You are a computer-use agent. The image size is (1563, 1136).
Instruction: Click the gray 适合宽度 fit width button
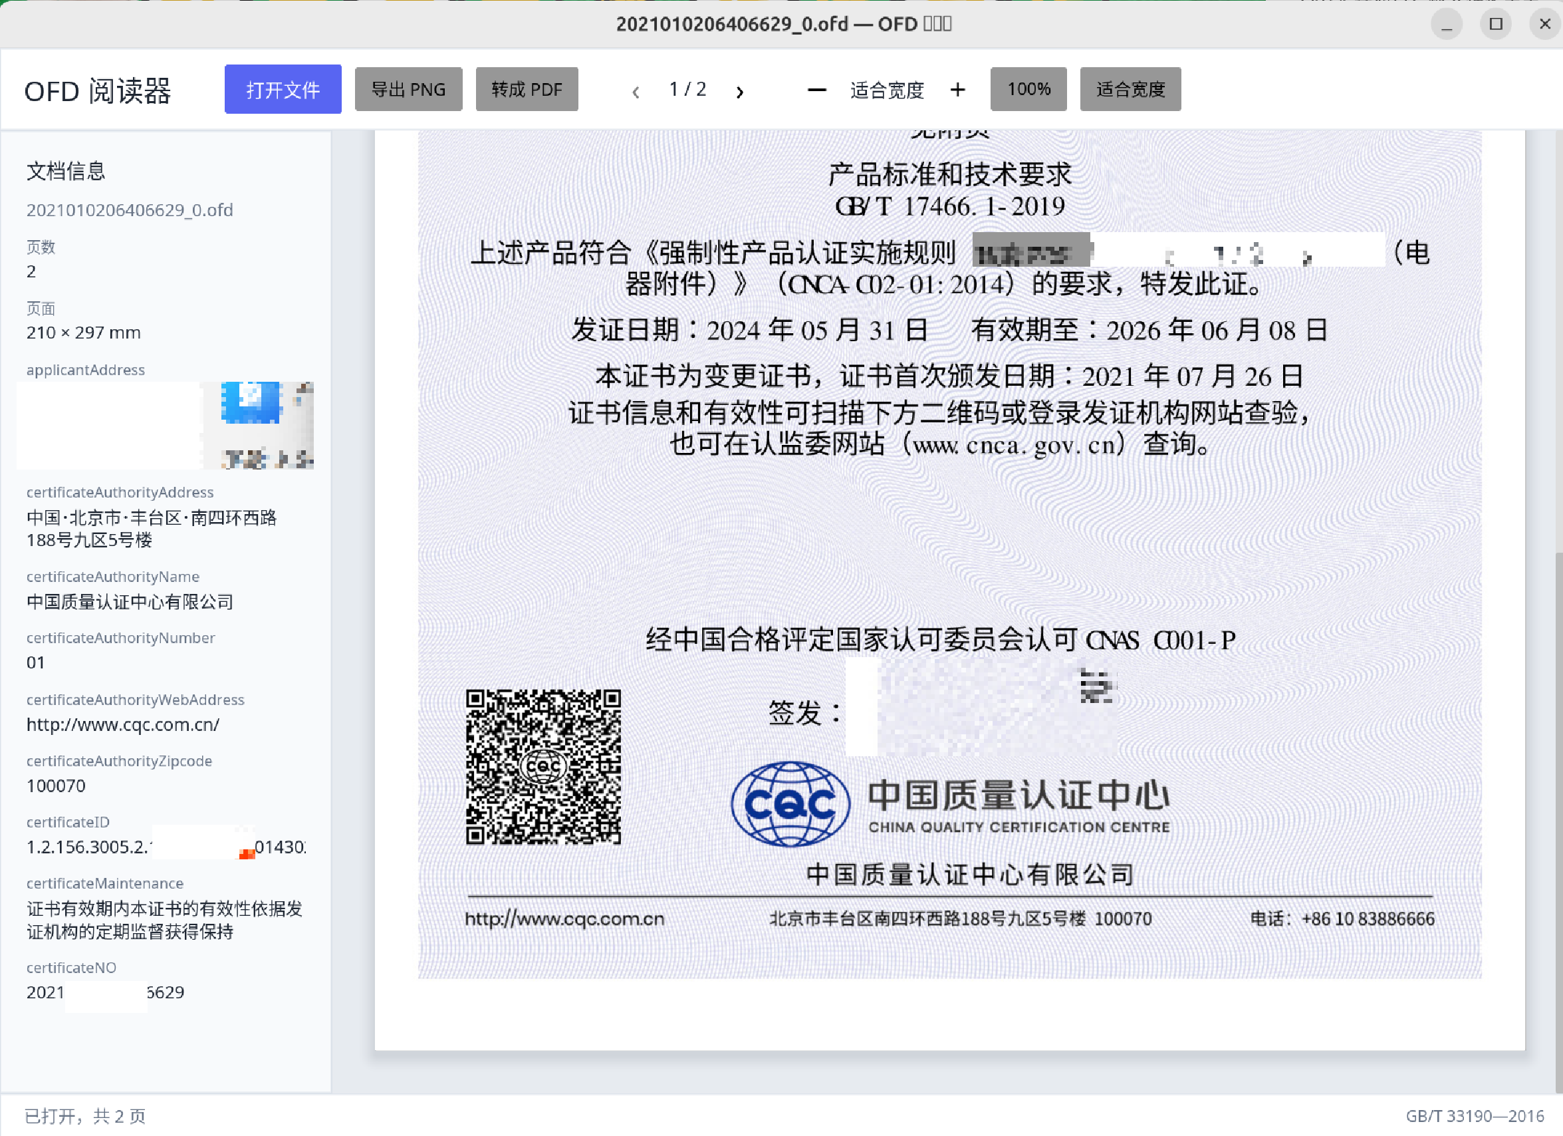pos(1130,90)
